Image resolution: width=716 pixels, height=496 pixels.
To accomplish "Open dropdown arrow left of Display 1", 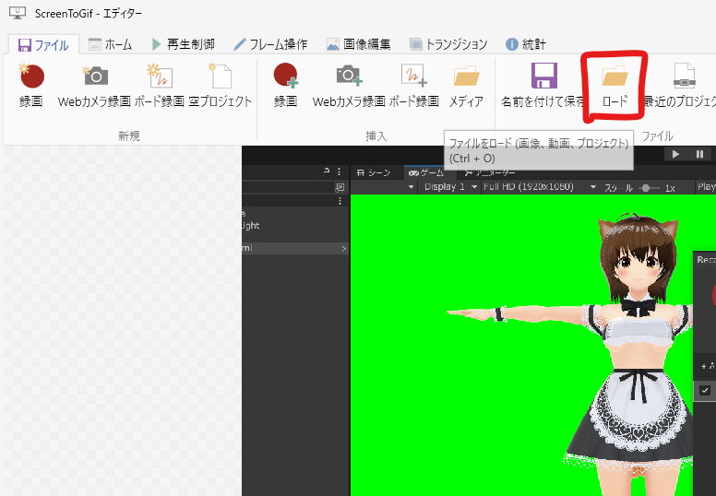I will (x=411, y=187).
